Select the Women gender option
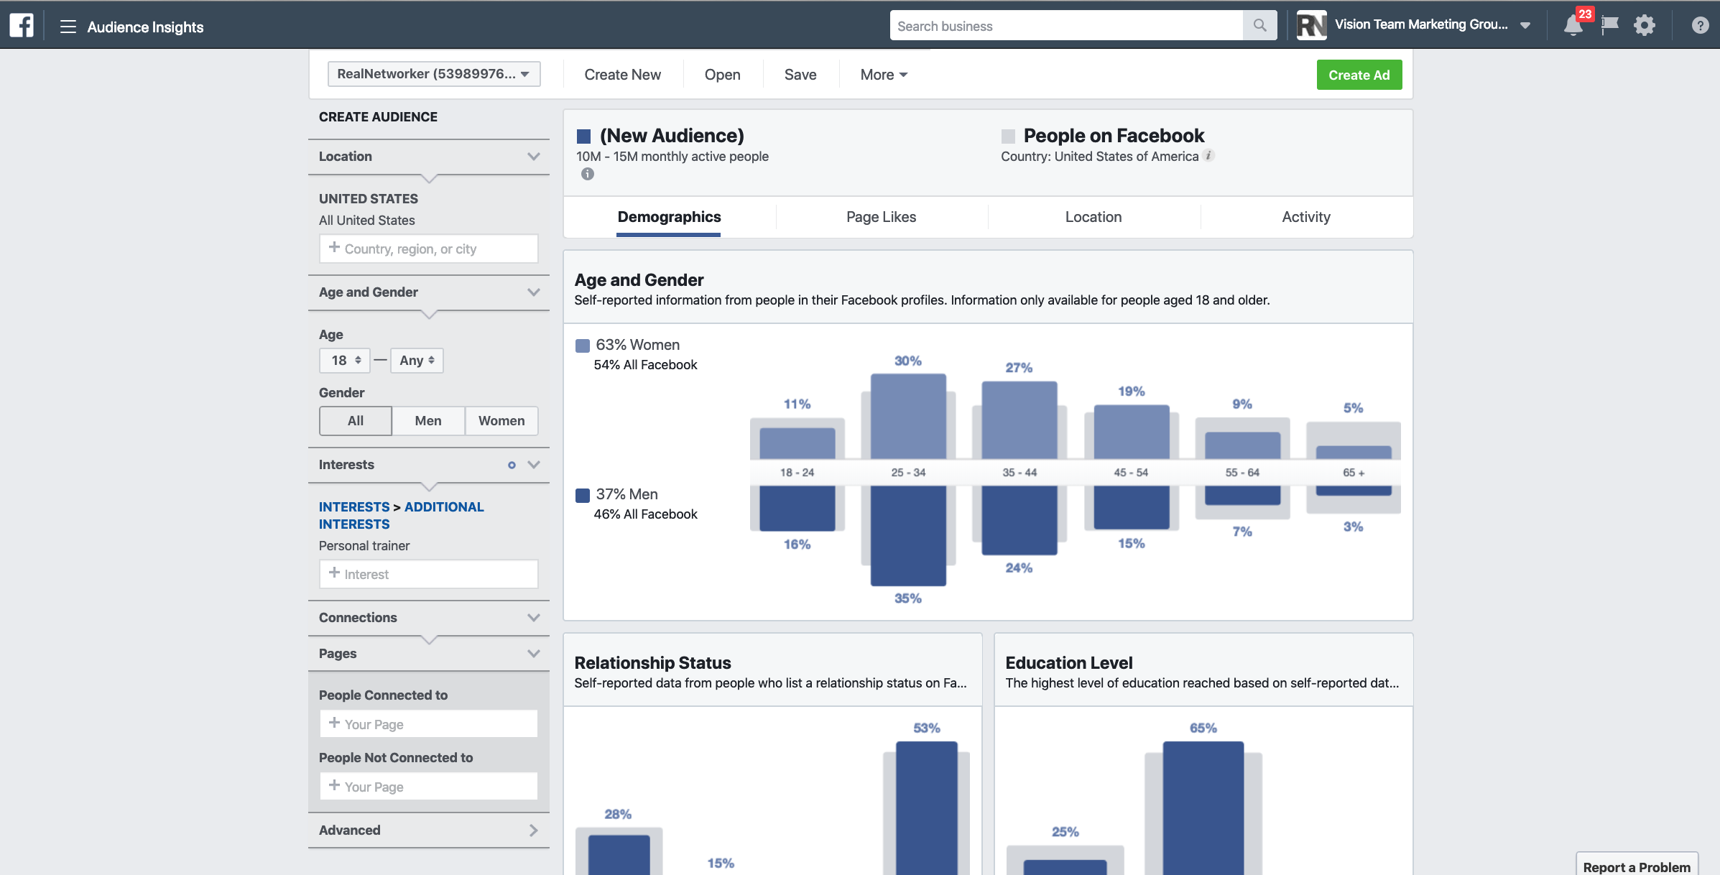The width and height of the screenshot is (1720, 875). click(x=501, y=421)
